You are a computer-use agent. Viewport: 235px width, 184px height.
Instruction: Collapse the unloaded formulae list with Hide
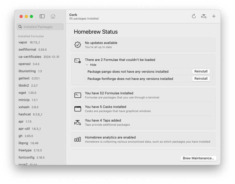(x=91, y=65)
